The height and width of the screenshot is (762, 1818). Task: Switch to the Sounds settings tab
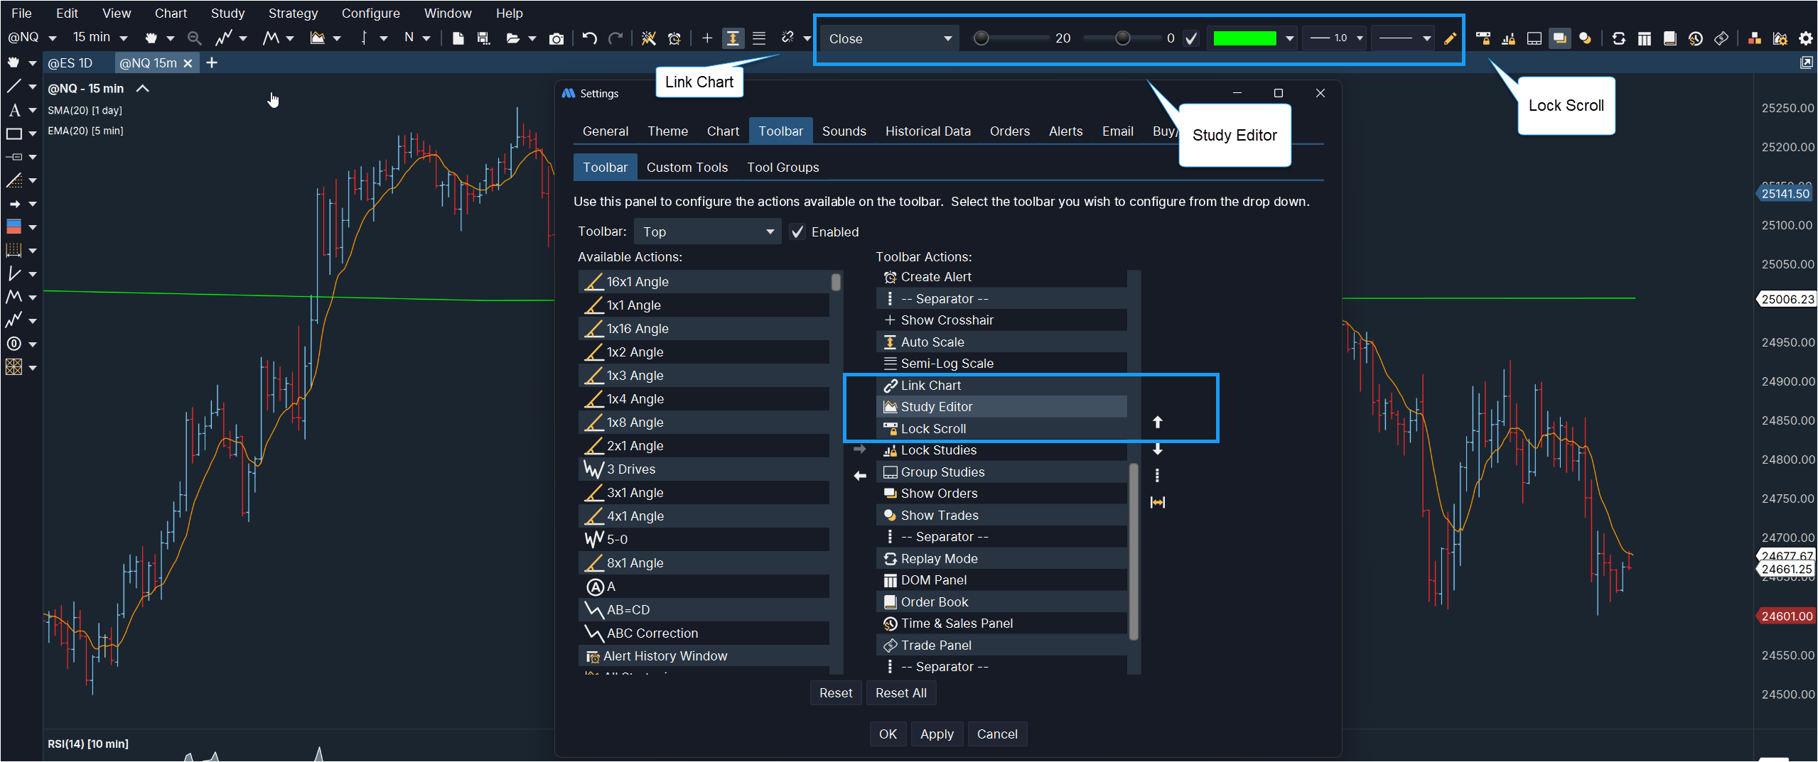[x=844, y=131]
